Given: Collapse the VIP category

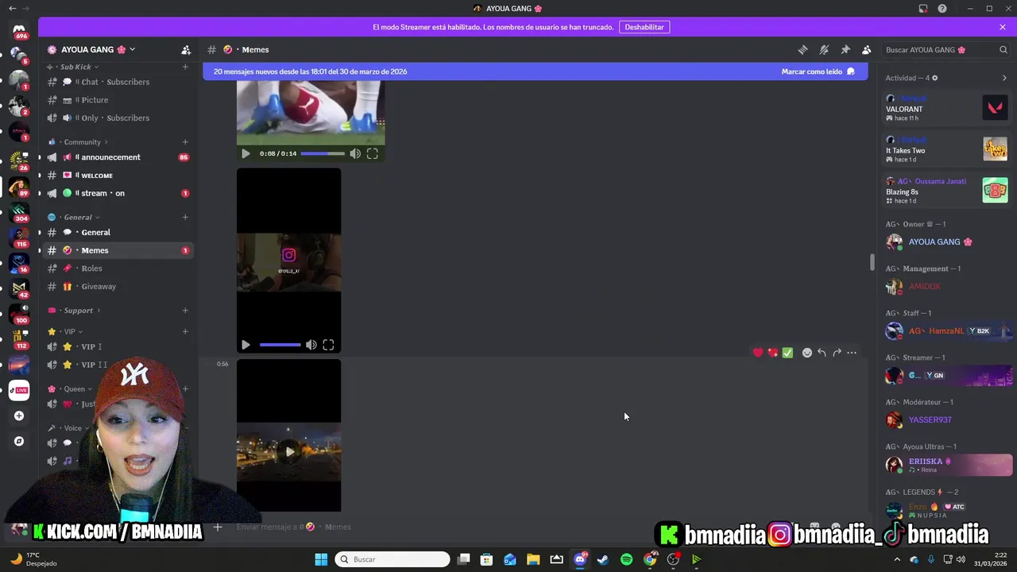Looking at the screenshot, I should click(x=70, y=331).
